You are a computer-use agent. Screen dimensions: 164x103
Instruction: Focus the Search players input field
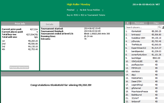point(142,27)
